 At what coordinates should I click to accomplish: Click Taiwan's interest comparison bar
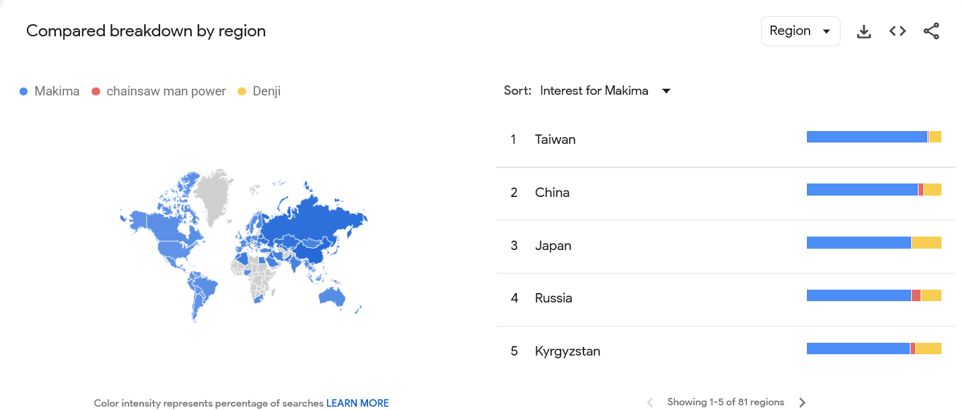[873, 137]
